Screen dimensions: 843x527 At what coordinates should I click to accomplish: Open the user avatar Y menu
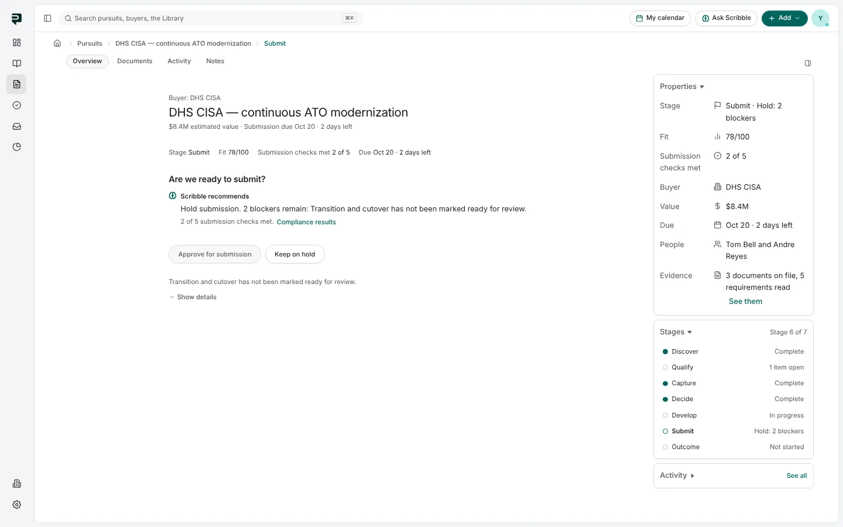820,18
